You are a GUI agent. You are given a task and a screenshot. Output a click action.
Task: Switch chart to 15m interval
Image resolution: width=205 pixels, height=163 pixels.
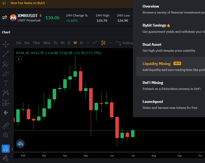(x=36, y=43)
